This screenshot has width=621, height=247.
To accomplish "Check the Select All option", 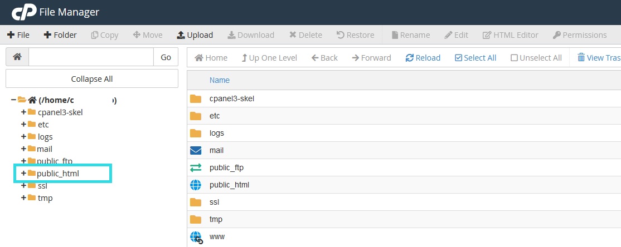I will (x=476, y=58).
